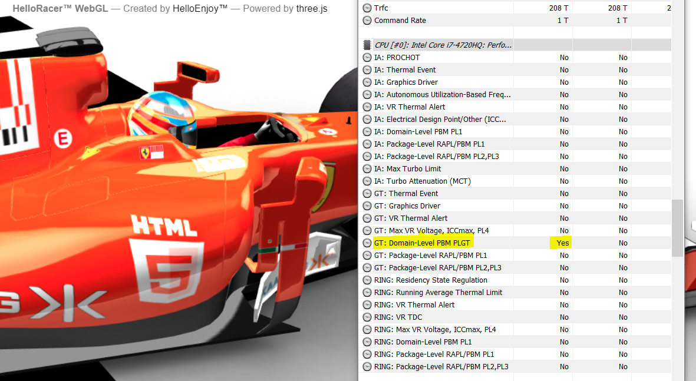
Task: Open the three.js link
Action: click(312, 8)
